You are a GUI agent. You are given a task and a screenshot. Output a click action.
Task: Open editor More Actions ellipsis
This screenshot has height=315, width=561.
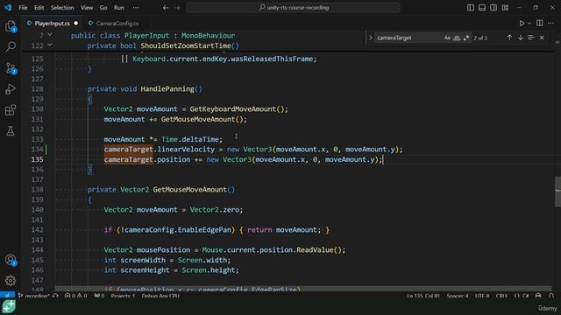pos(551,24)
